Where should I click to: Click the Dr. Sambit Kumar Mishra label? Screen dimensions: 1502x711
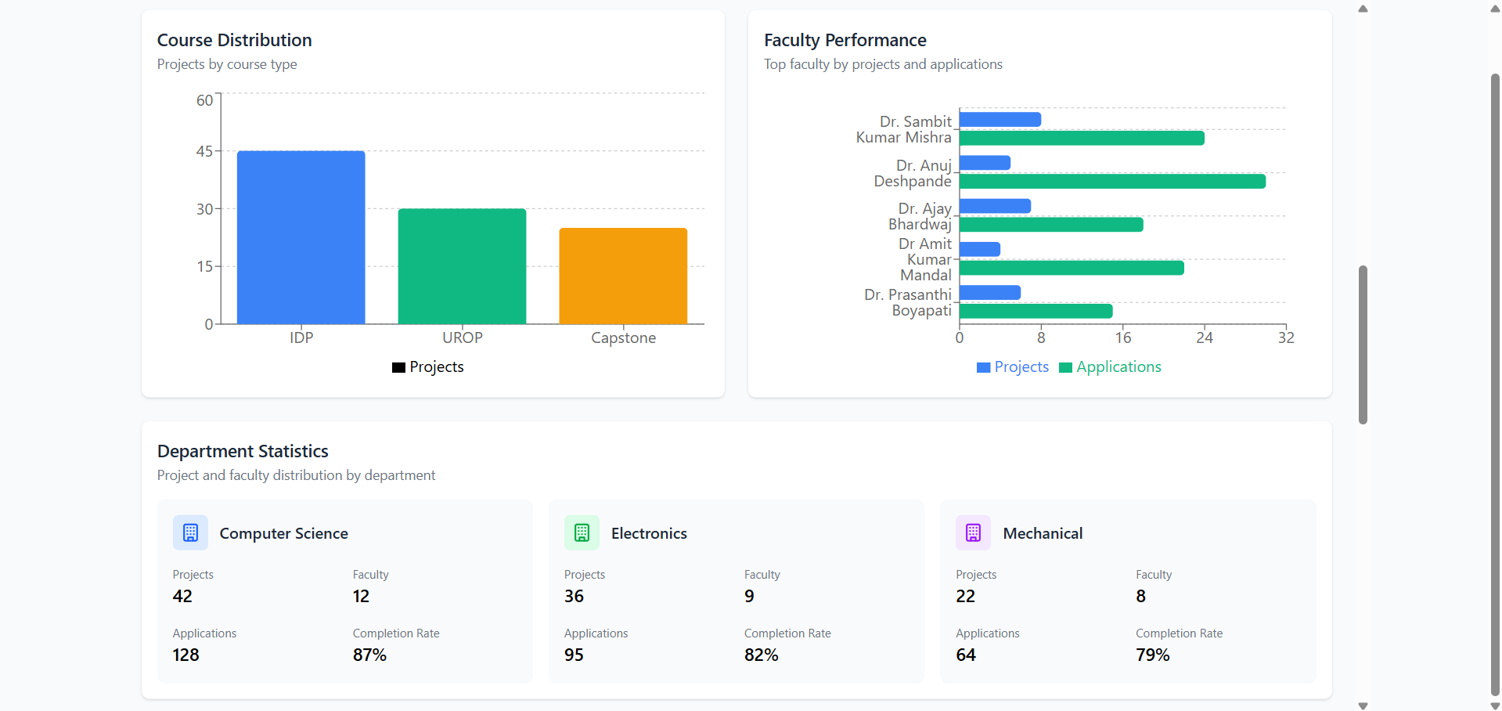[x=904, y=129]
